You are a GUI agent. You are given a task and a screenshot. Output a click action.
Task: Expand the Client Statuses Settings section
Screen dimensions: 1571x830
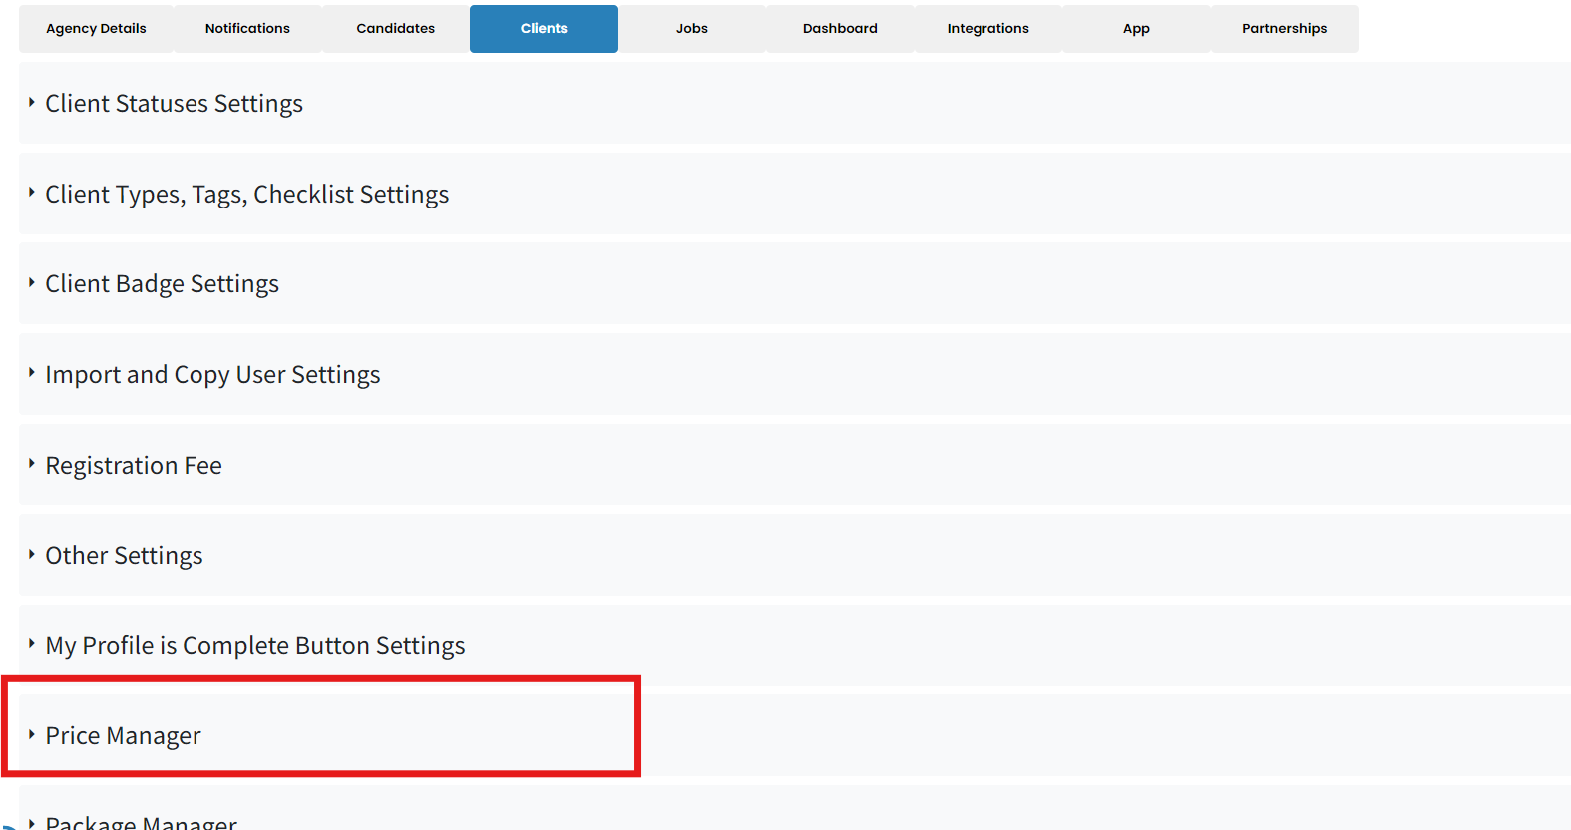click(x=174, y=104)
